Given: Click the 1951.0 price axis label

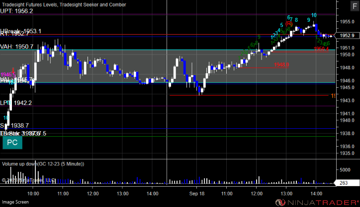Looking at the screenshot, I should (347, 48).
